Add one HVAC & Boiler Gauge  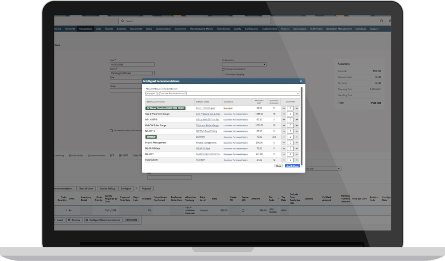coord(297,125)
